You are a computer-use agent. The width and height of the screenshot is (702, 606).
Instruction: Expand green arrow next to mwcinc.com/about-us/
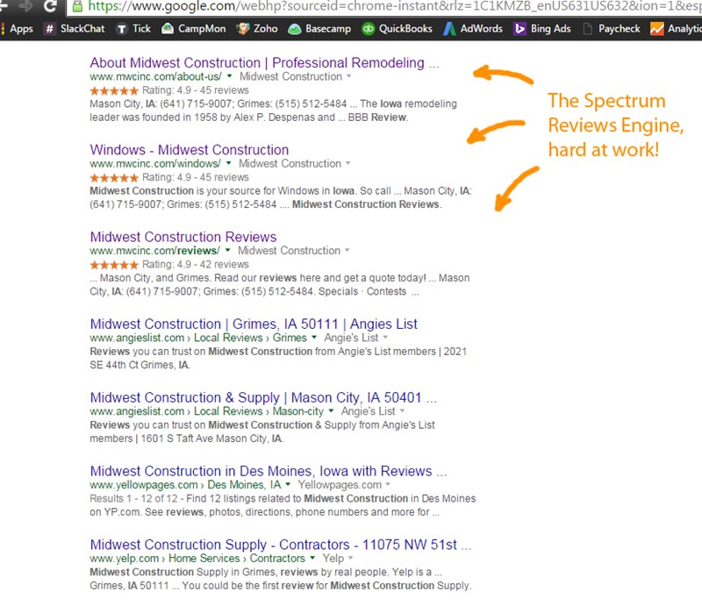[229, 77]
